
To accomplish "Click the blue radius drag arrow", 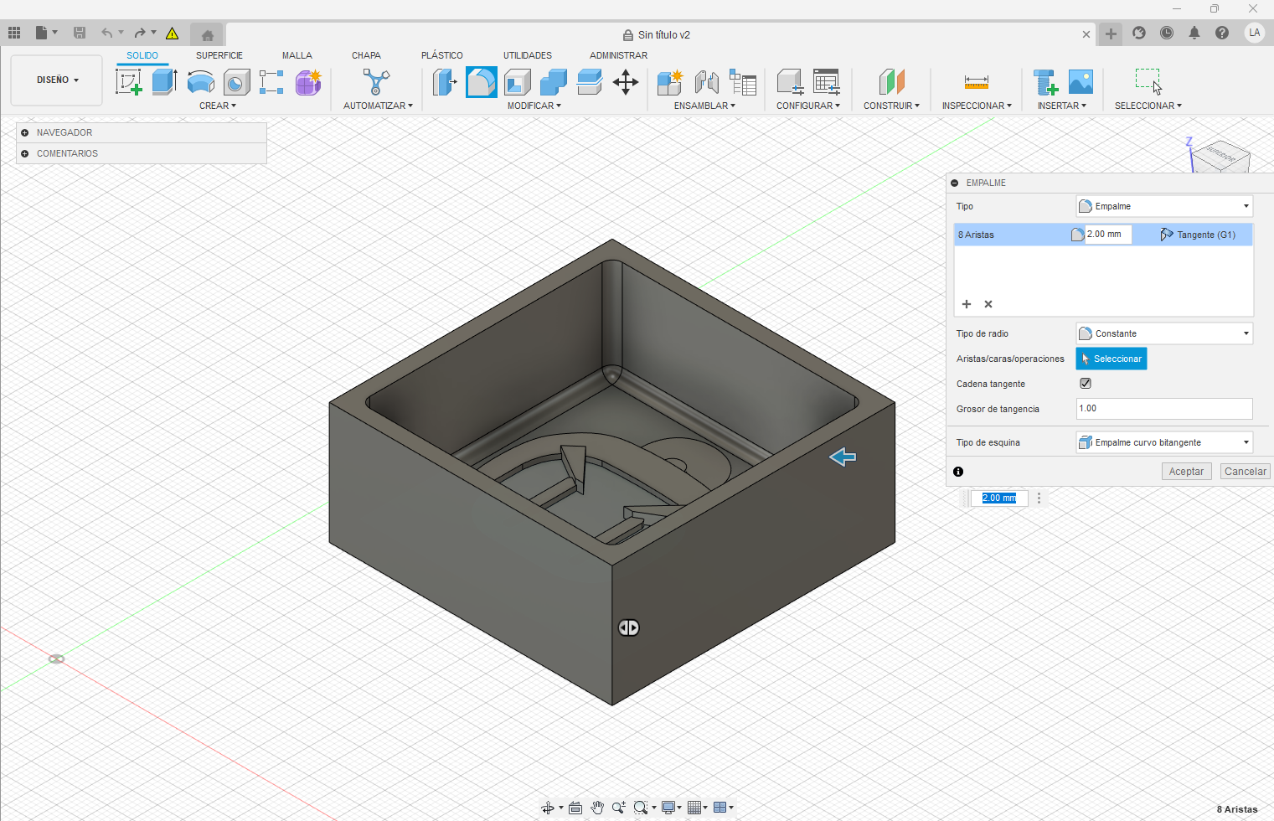I will click(x=843, y=457).
